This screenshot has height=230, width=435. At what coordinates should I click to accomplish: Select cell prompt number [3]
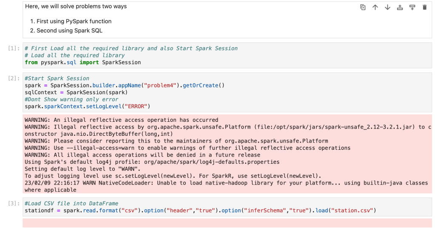[x=14, y=204]
